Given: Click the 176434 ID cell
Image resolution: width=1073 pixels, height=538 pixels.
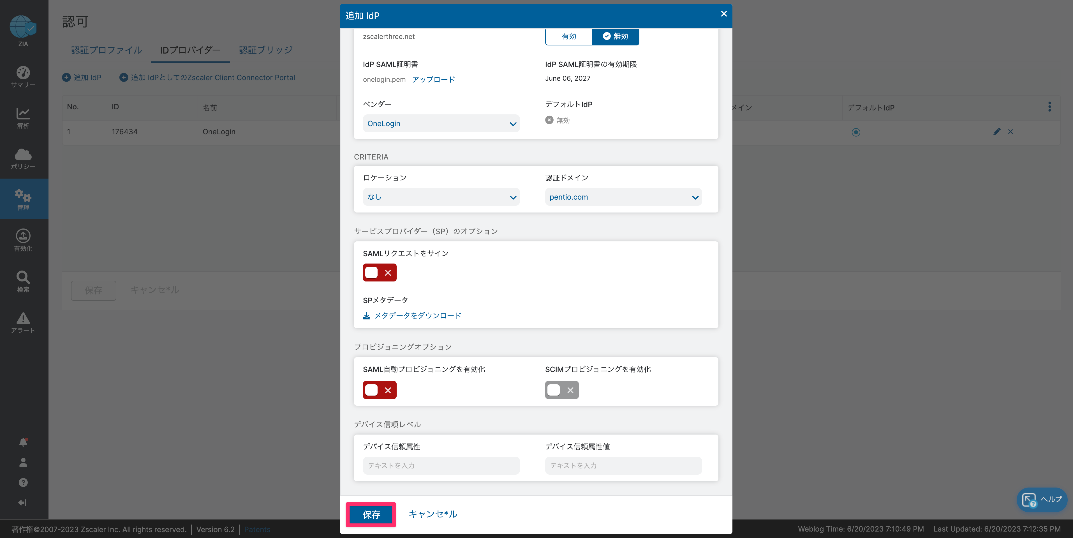Looking at the screenshot, I should click(124, 132).
